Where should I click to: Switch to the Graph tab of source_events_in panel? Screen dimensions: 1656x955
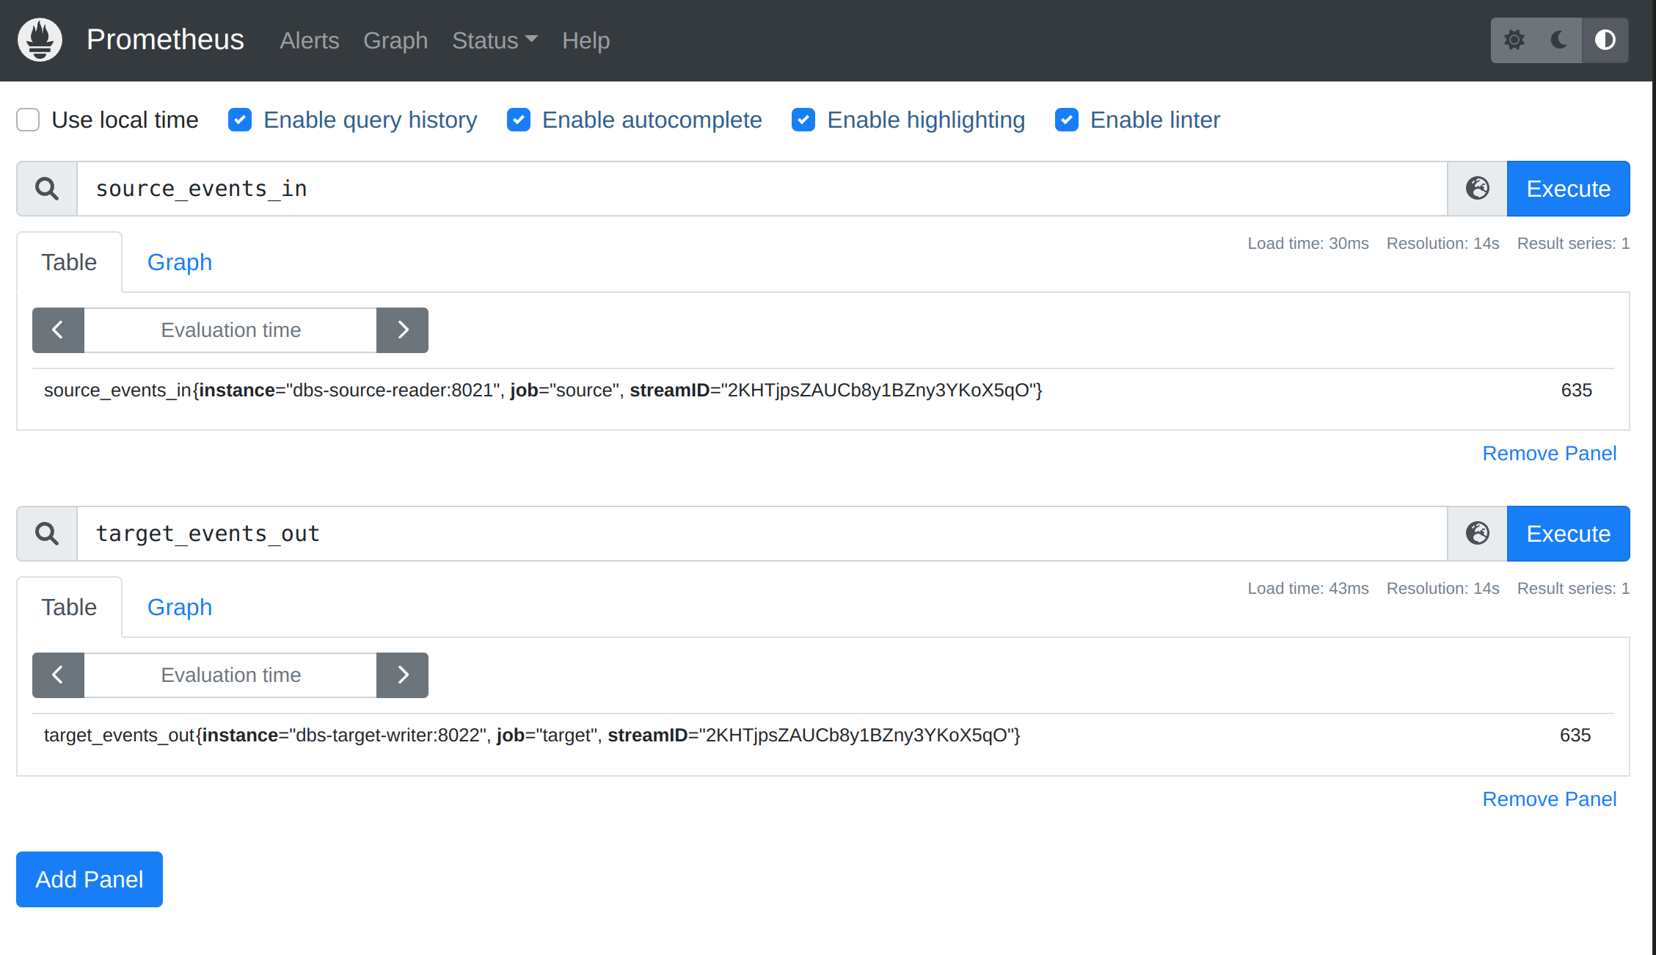point(179,261)
